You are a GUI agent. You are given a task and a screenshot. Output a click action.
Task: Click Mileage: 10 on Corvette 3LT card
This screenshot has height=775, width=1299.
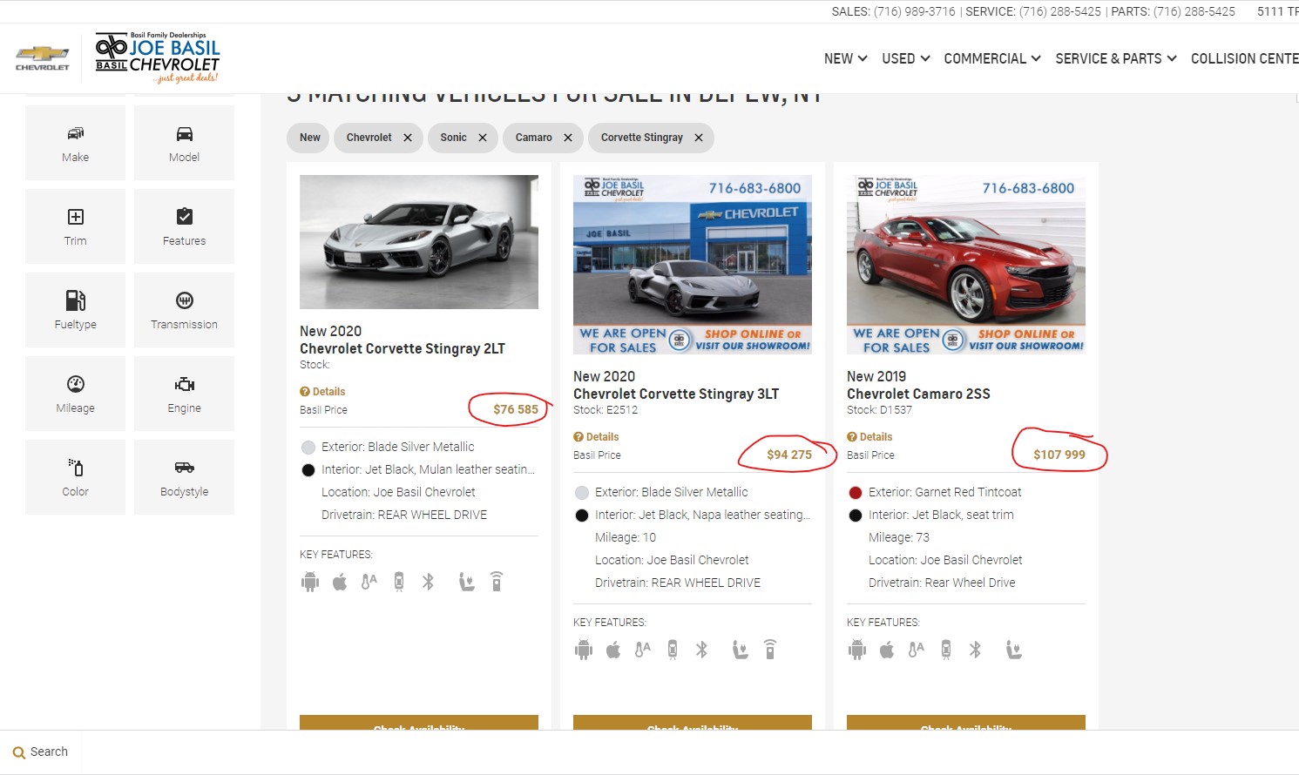[x=626, y=538]
